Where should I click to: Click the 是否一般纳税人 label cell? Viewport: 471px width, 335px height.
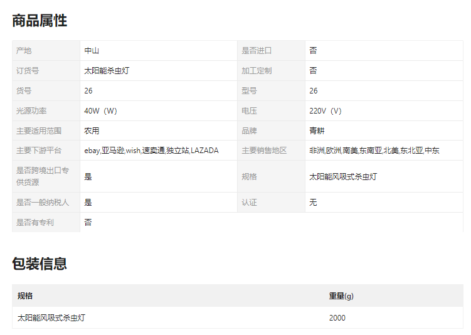(43, 203)
